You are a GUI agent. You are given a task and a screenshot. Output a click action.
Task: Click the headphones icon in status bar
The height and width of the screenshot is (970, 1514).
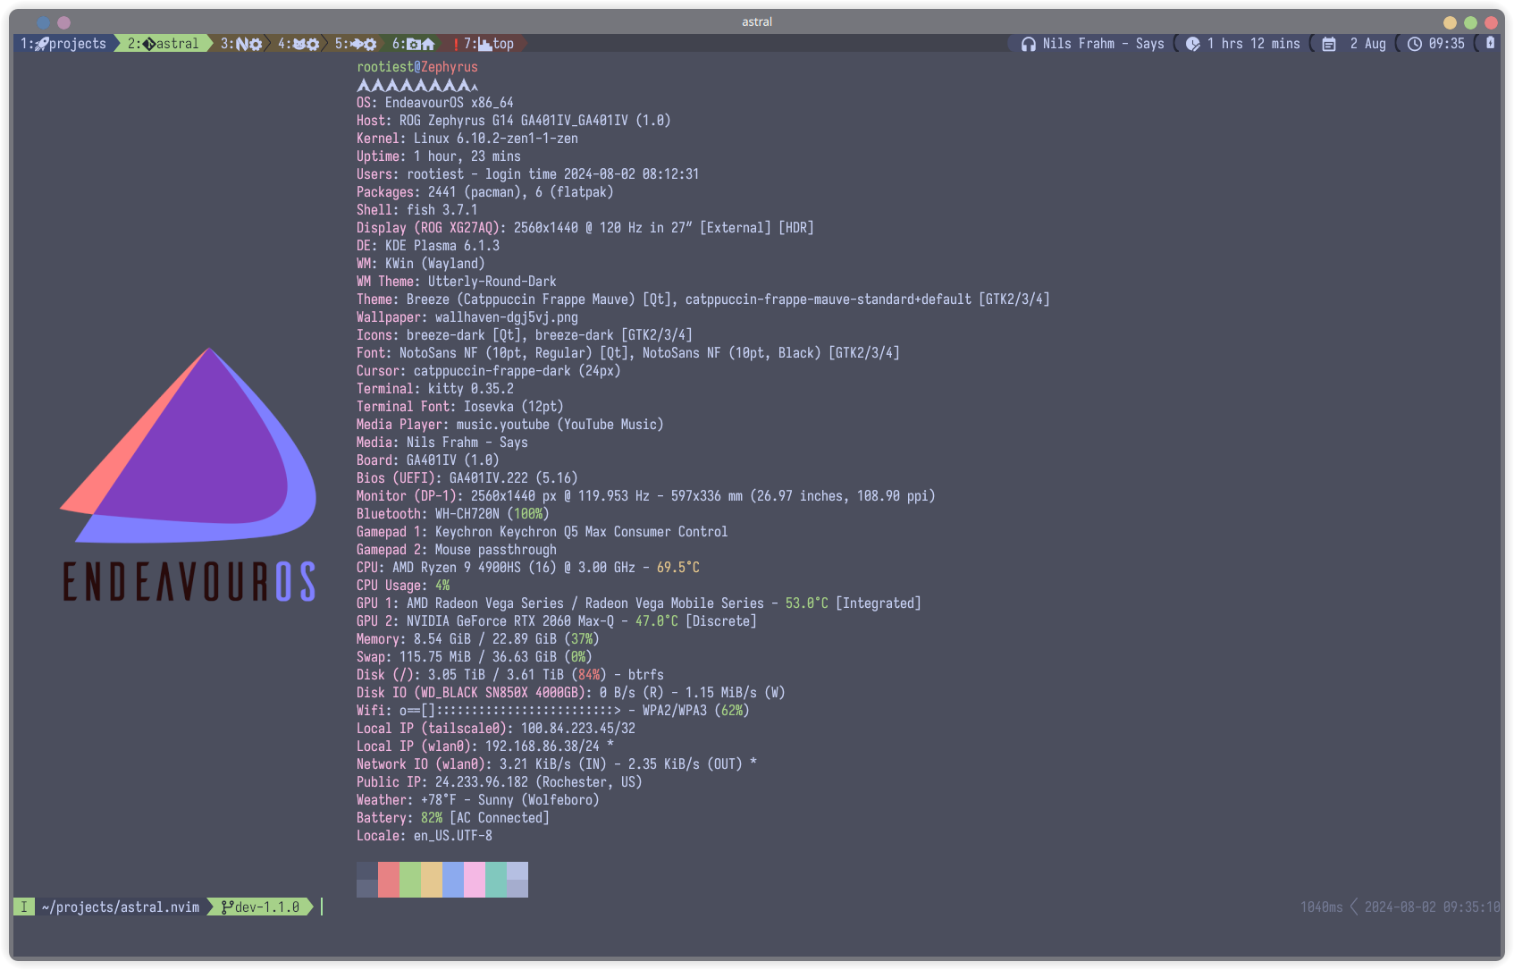click(1028, 44)
